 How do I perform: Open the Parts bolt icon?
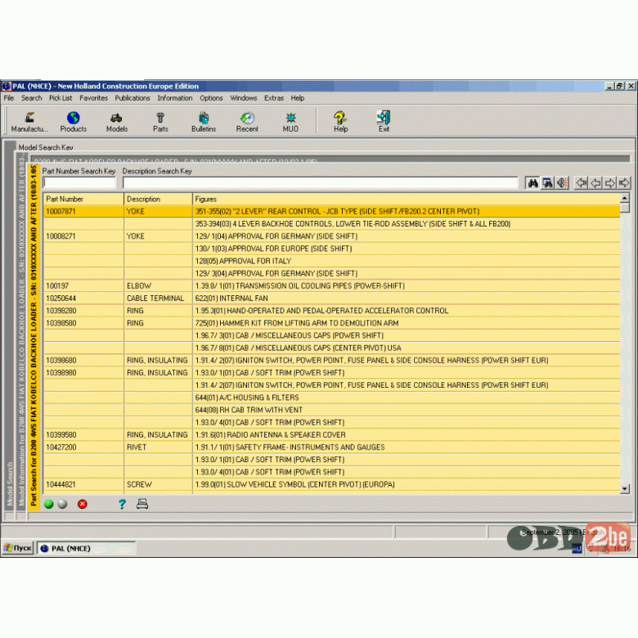pos(160,122)
